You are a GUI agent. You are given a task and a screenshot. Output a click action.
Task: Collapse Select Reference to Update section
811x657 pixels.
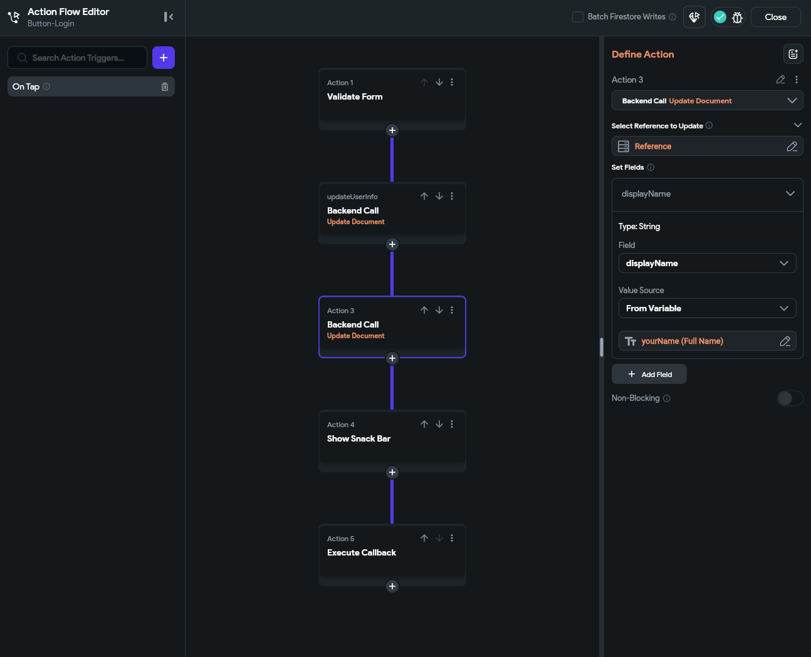point(798,125)
